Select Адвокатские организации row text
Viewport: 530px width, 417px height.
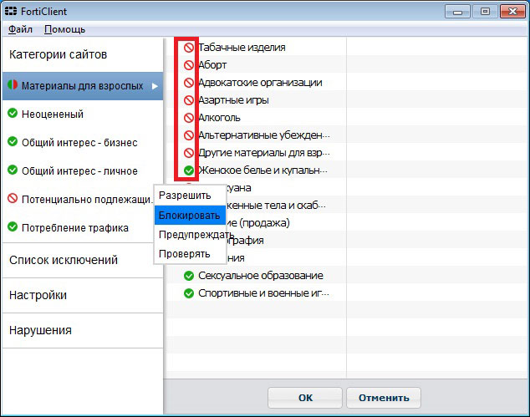tap(260, 83)
